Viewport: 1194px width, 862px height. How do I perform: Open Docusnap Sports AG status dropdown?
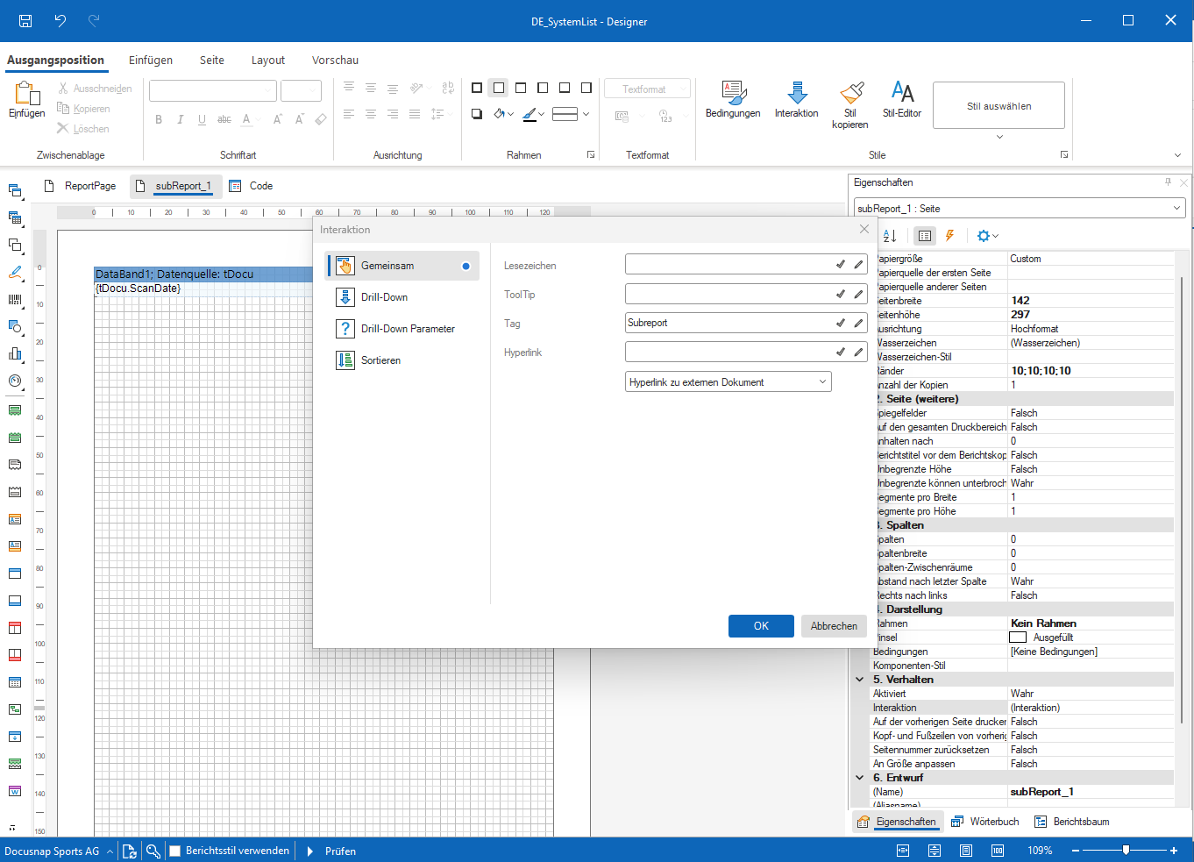(x=58, y=851)
